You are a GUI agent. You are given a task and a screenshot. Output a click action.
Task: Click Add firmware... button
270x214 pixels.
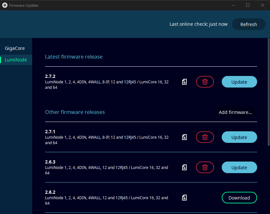click(235, 112)
